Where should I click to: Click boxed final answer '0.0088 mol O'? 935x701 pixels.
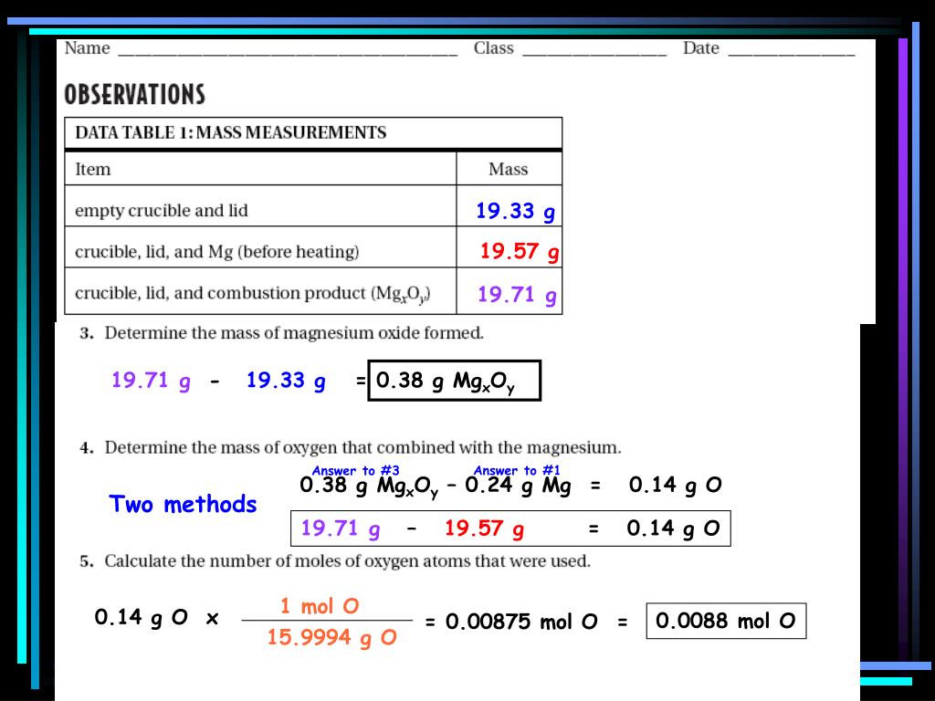pyautogui.click(x=726, y=621)
